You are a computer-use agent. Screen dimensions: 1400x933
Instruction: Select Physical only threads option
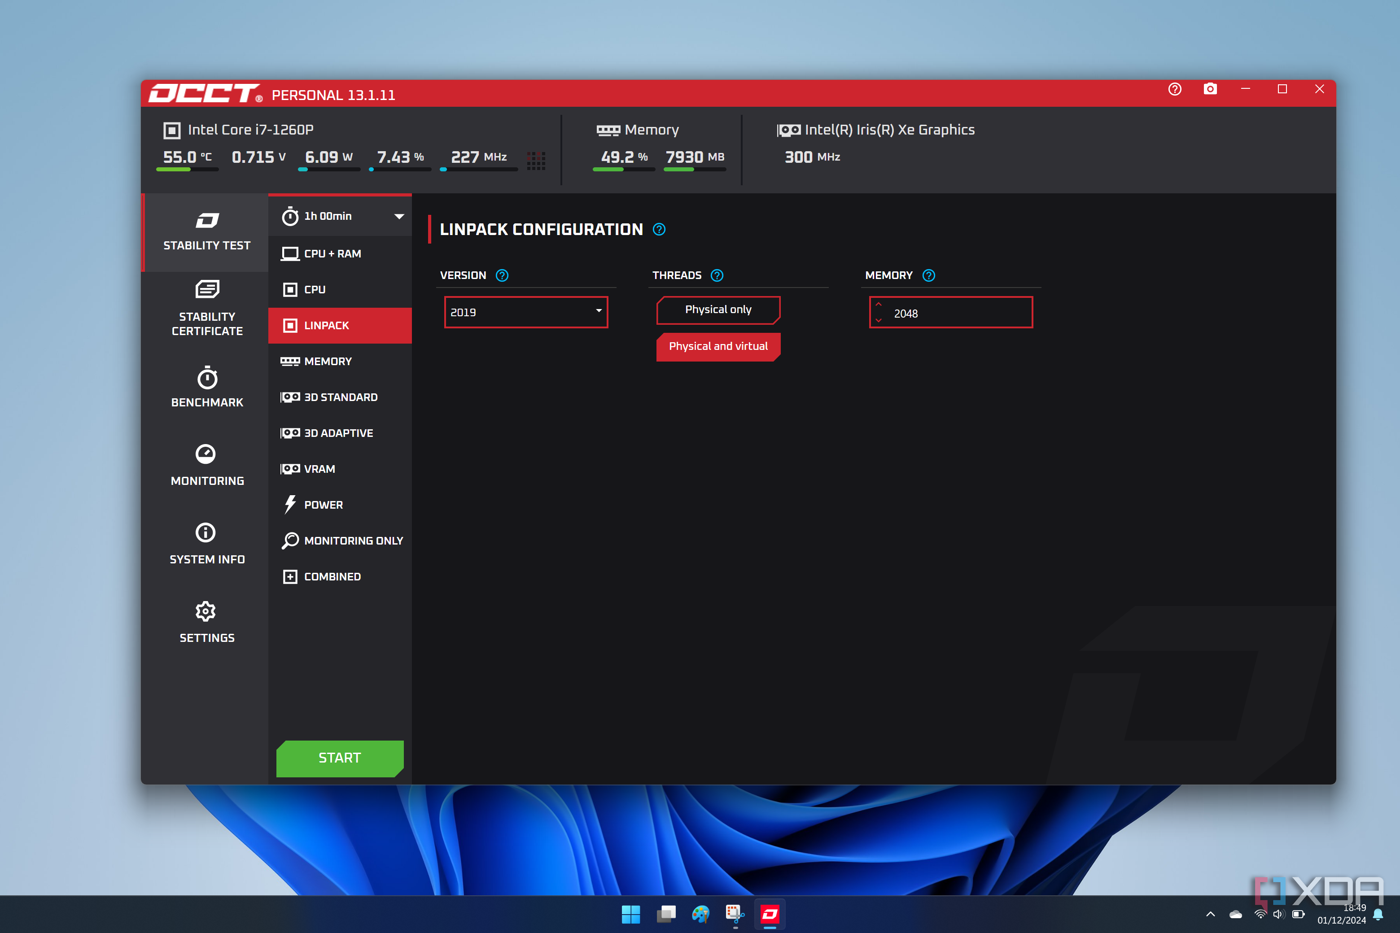click(x=718, y=310)
